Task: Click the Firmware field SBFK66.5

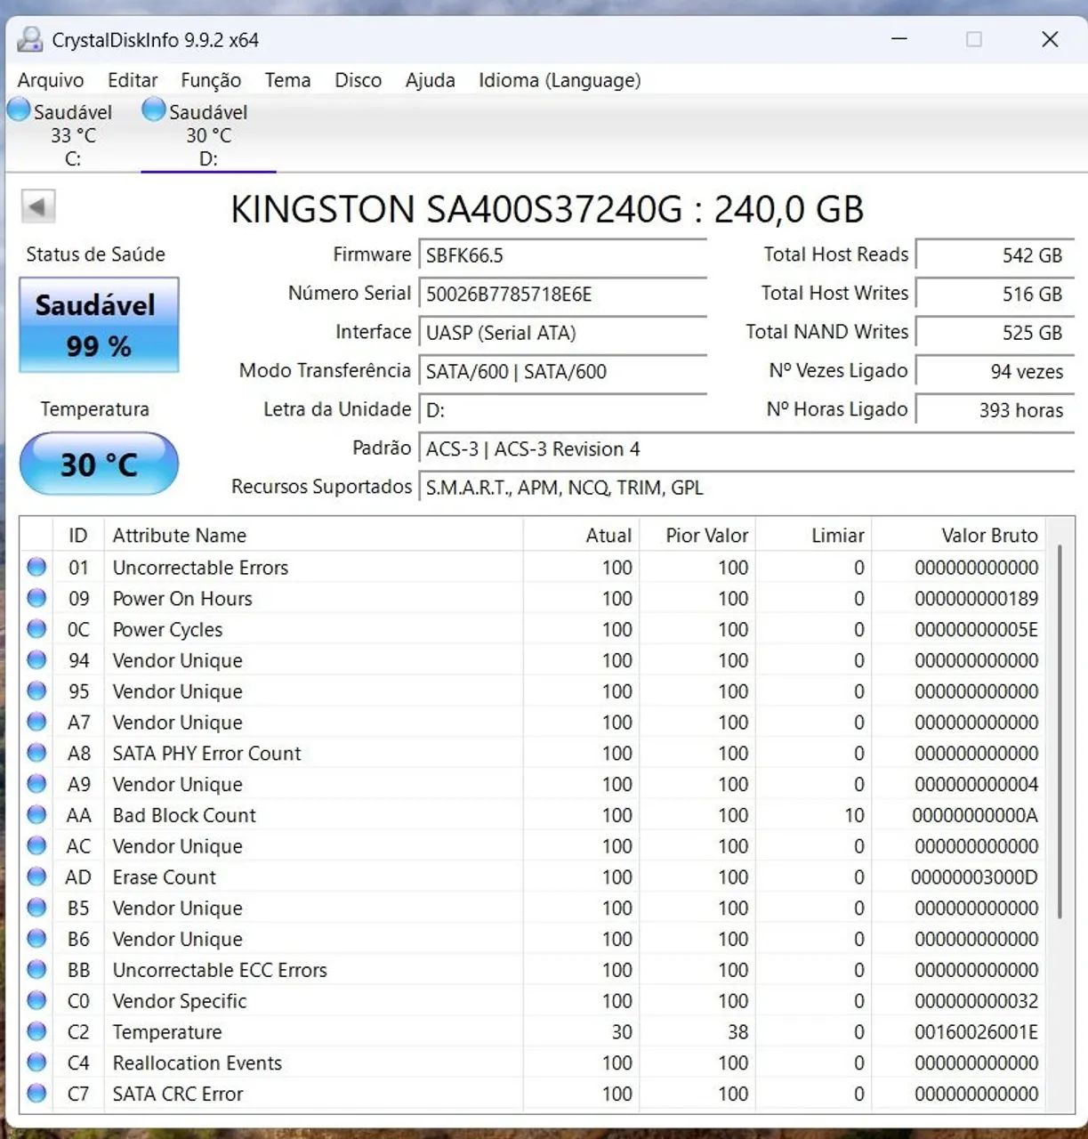Action: coord(562,255)
